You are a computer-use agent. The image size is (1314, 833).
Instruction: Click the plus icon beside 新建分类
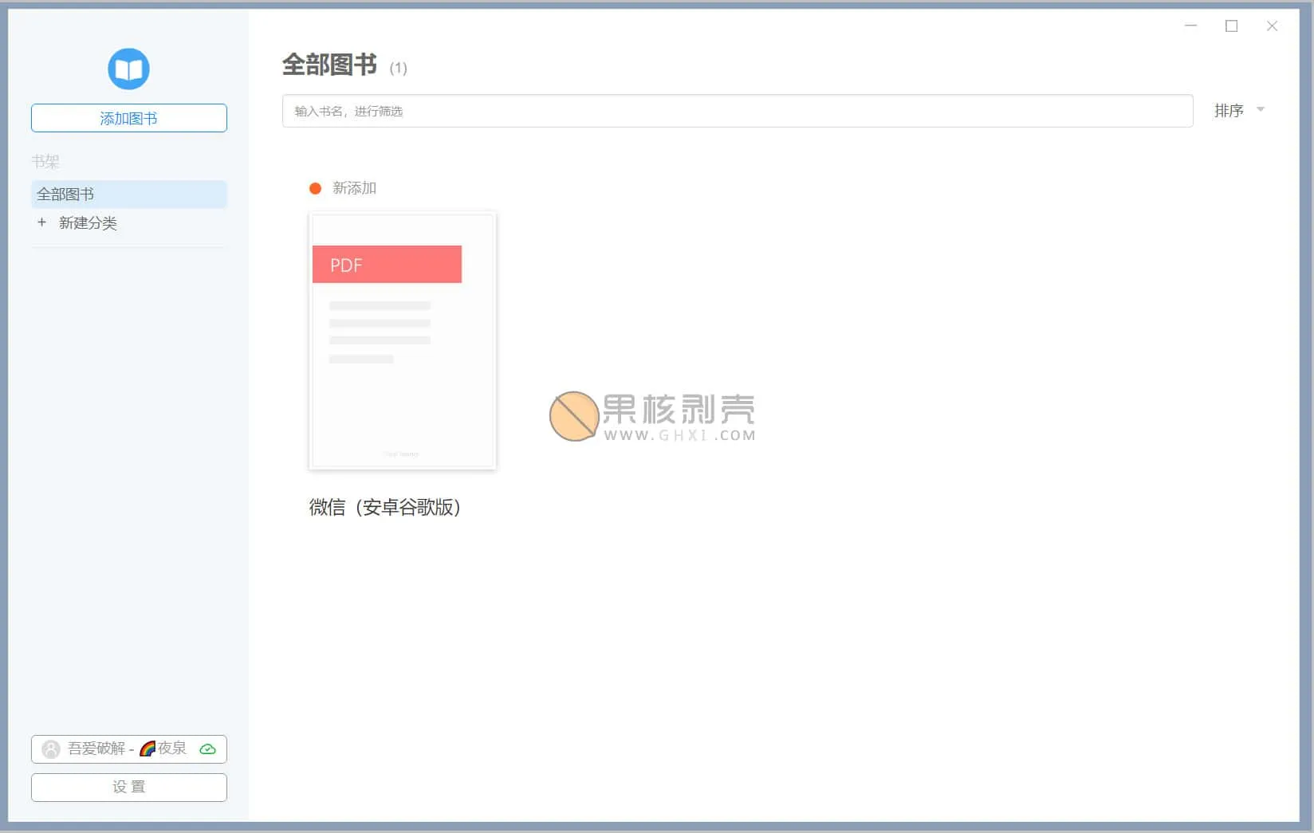click(x=41, y=222)
